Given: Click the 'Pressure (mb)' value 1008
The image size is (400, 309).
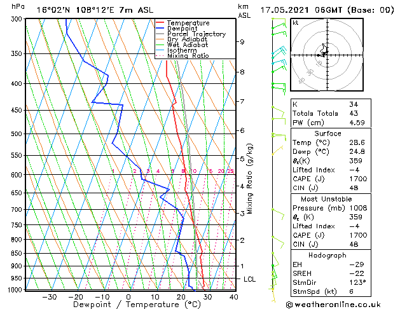Looking at the screenshot, I should tap(358, 208).
